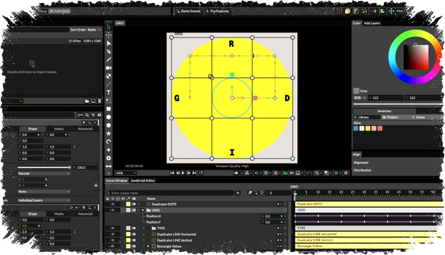The height and width of the screenshot is (255, 445).
Task: Open the Normal blend mode dropdown
Action: click(x=44, y=173)
